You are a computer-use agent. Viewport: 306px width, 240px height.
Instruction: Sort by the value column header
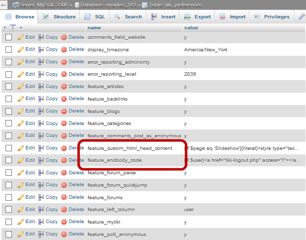click(x=191, y=28)
